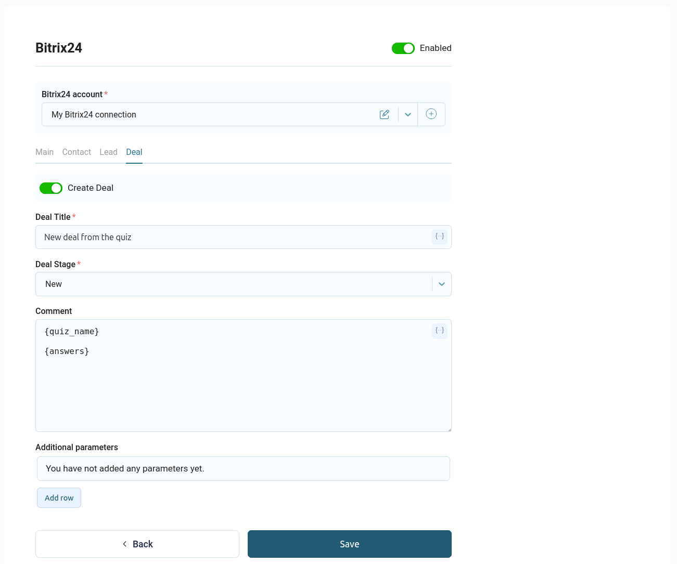677x564 pixels.
Task: Switch to the Main tab
Action: 44,152
